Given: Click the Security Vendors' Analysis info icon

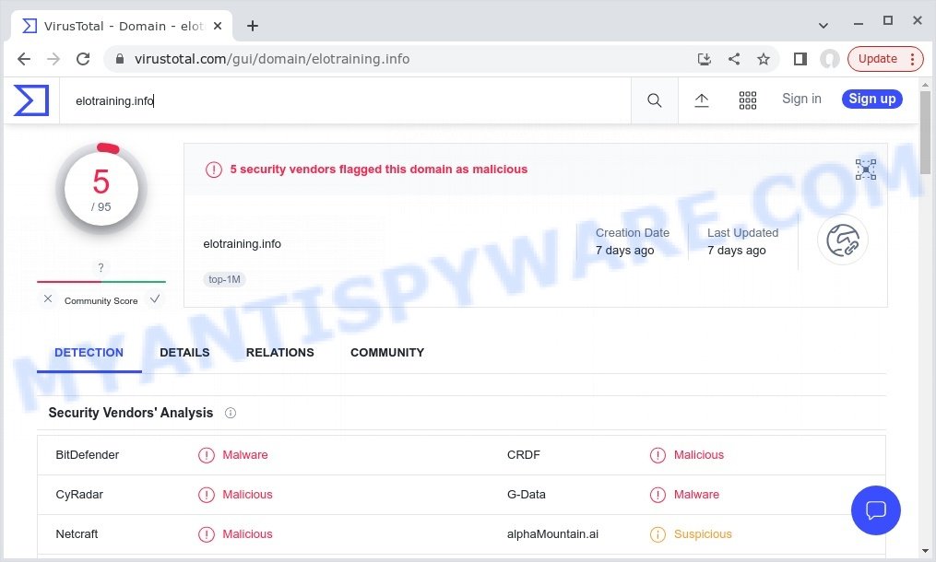Looking at the screenshot, I should tap(231, 413).
